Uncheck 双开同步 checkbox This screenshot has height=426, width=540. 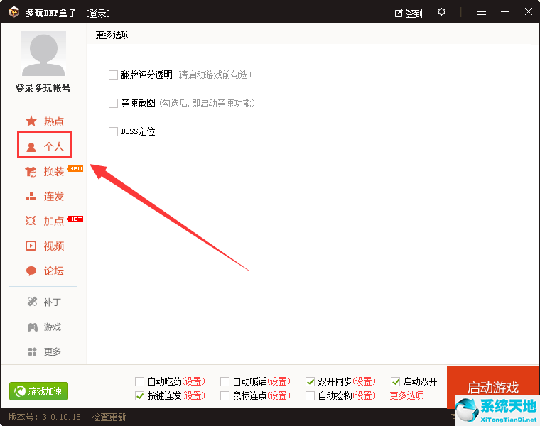[x=310, y=381]
